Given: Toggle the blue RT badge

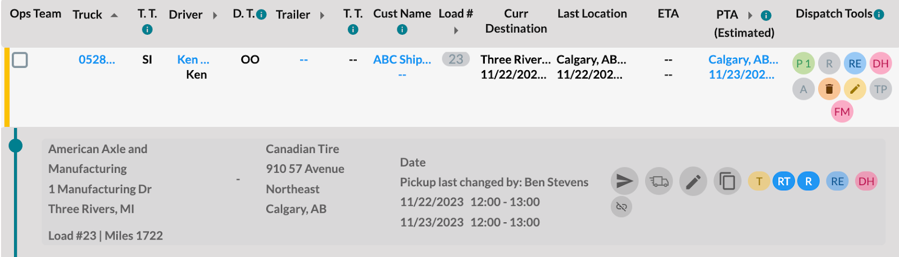Looking at the screenshot, I should (x=783, y=181).
